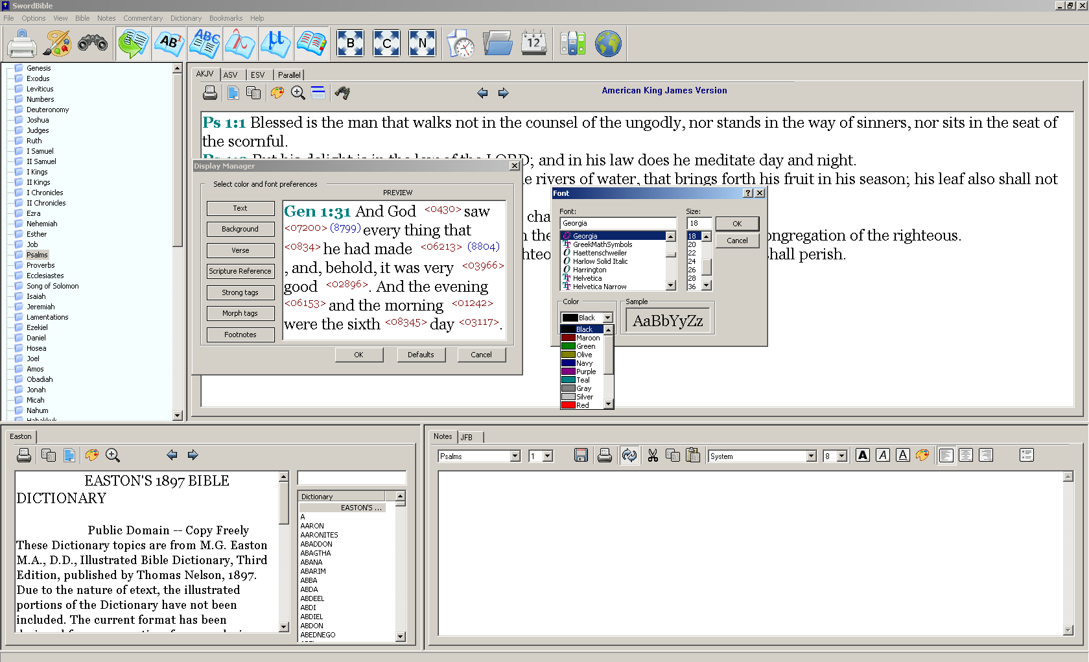Open the document history clock icon
Screen dimensions: 1089x662
pos(461,43)
